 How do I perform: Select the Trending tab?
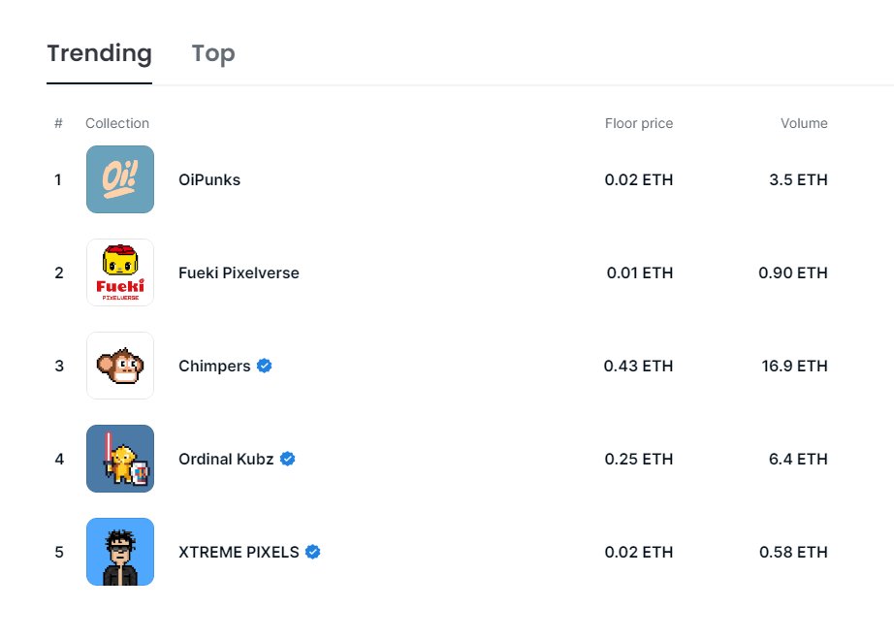tap(99, 53)
